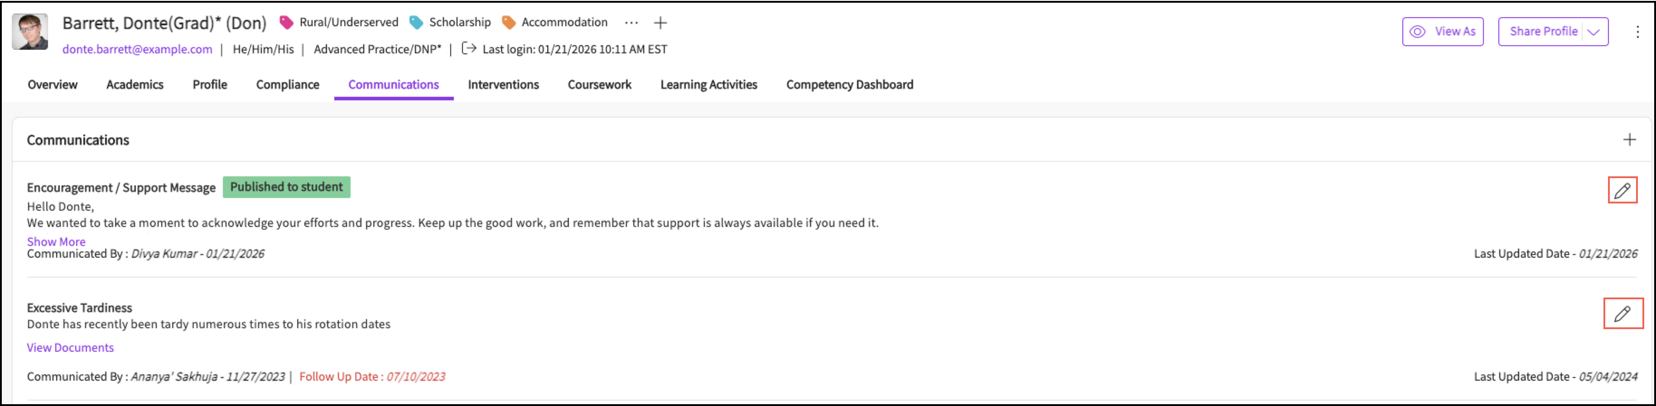Screen dimensions: 1656x406
Task: Click the pink Rural/Underserved tag icon
Action: click(286, 23)
